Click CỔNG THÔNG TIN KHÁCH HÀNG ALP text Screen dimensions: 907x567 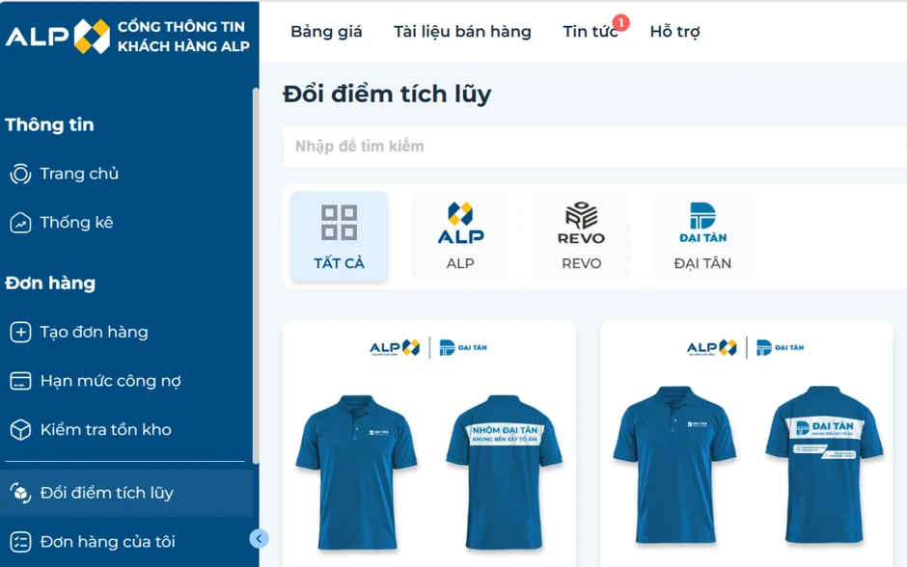(183, 37)
